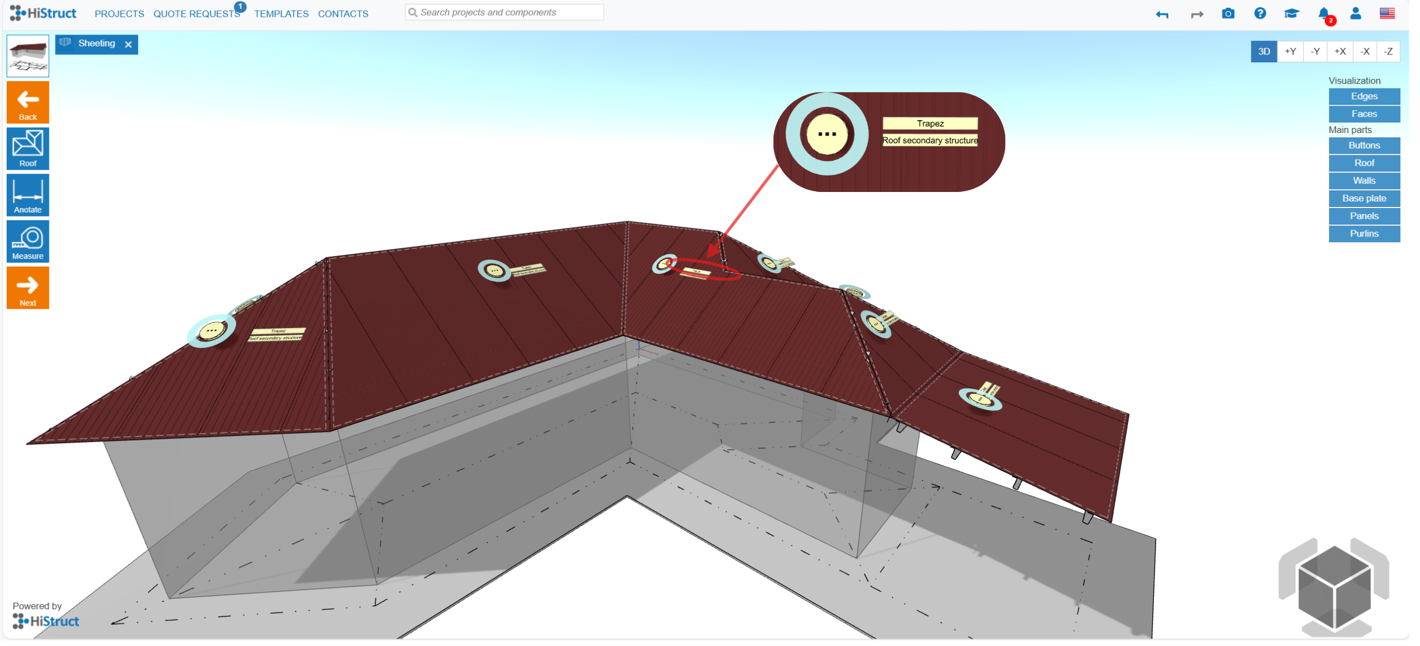Click the Back arrow tool
Screen dimensions: 1420x646
click(28, 103)
